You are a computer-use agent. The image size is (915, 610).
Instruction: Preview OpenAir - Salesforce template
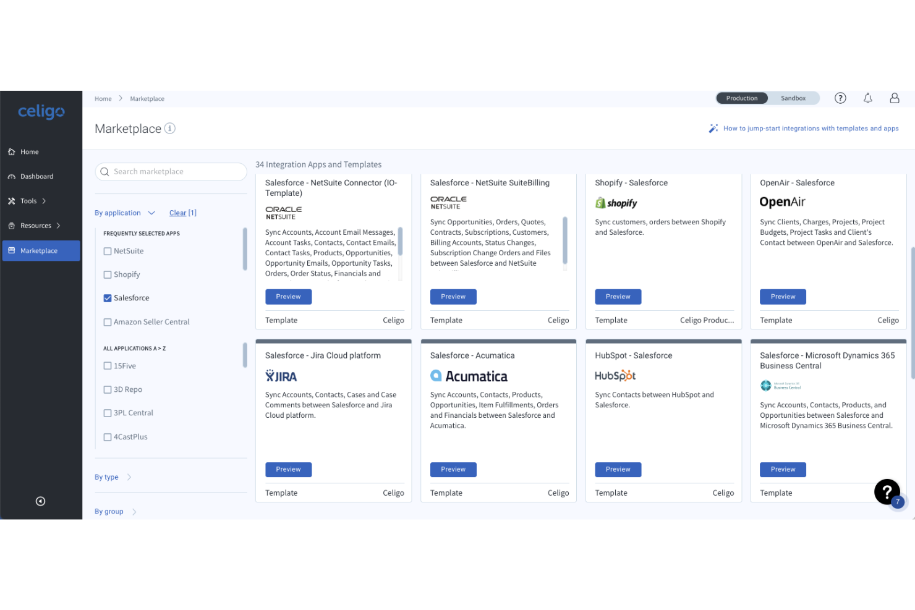coord(783,297)
